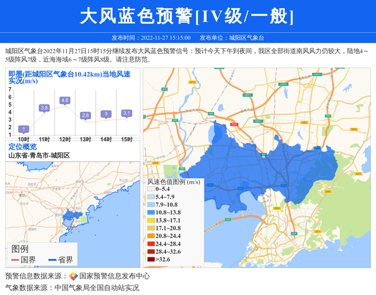Click the 3.8 data label at 11时

click(x=44, y=108)
